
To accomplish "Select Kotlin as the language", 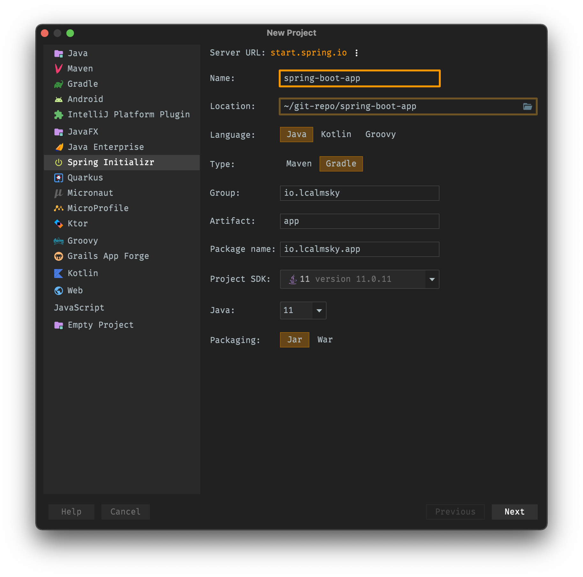I will click(x=336, y=135).
